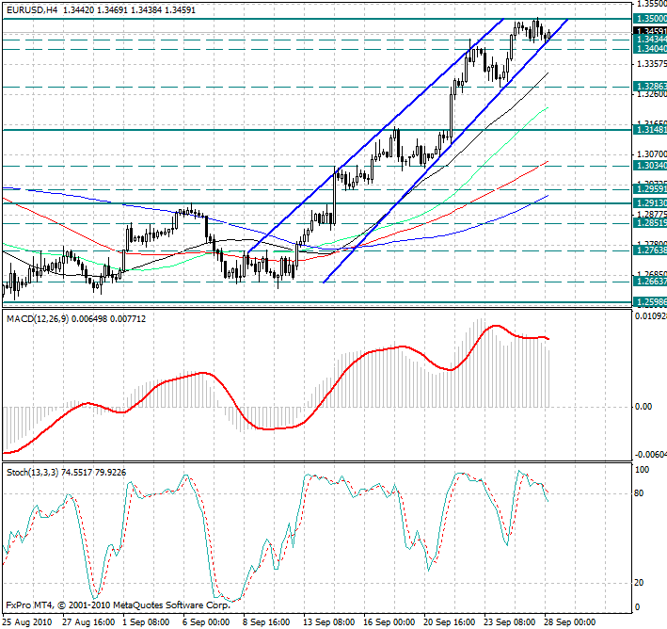Screen dimensions: 667x629
Task: Select the lower blue channel trendline
Action: (x=445, y=151)
